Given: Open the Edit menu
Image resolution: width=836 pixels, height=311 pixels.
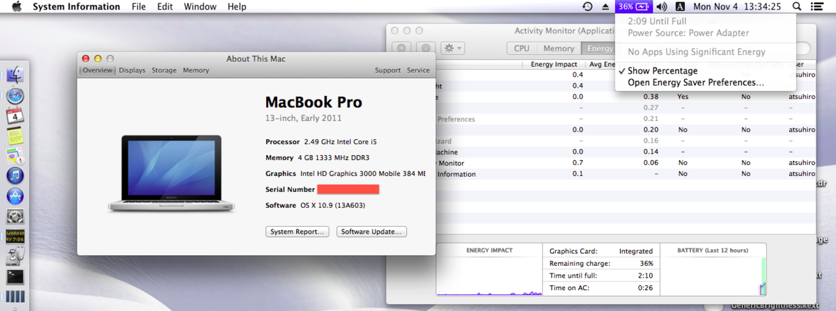Looking at the screenshot, I should tap(165, 6).
